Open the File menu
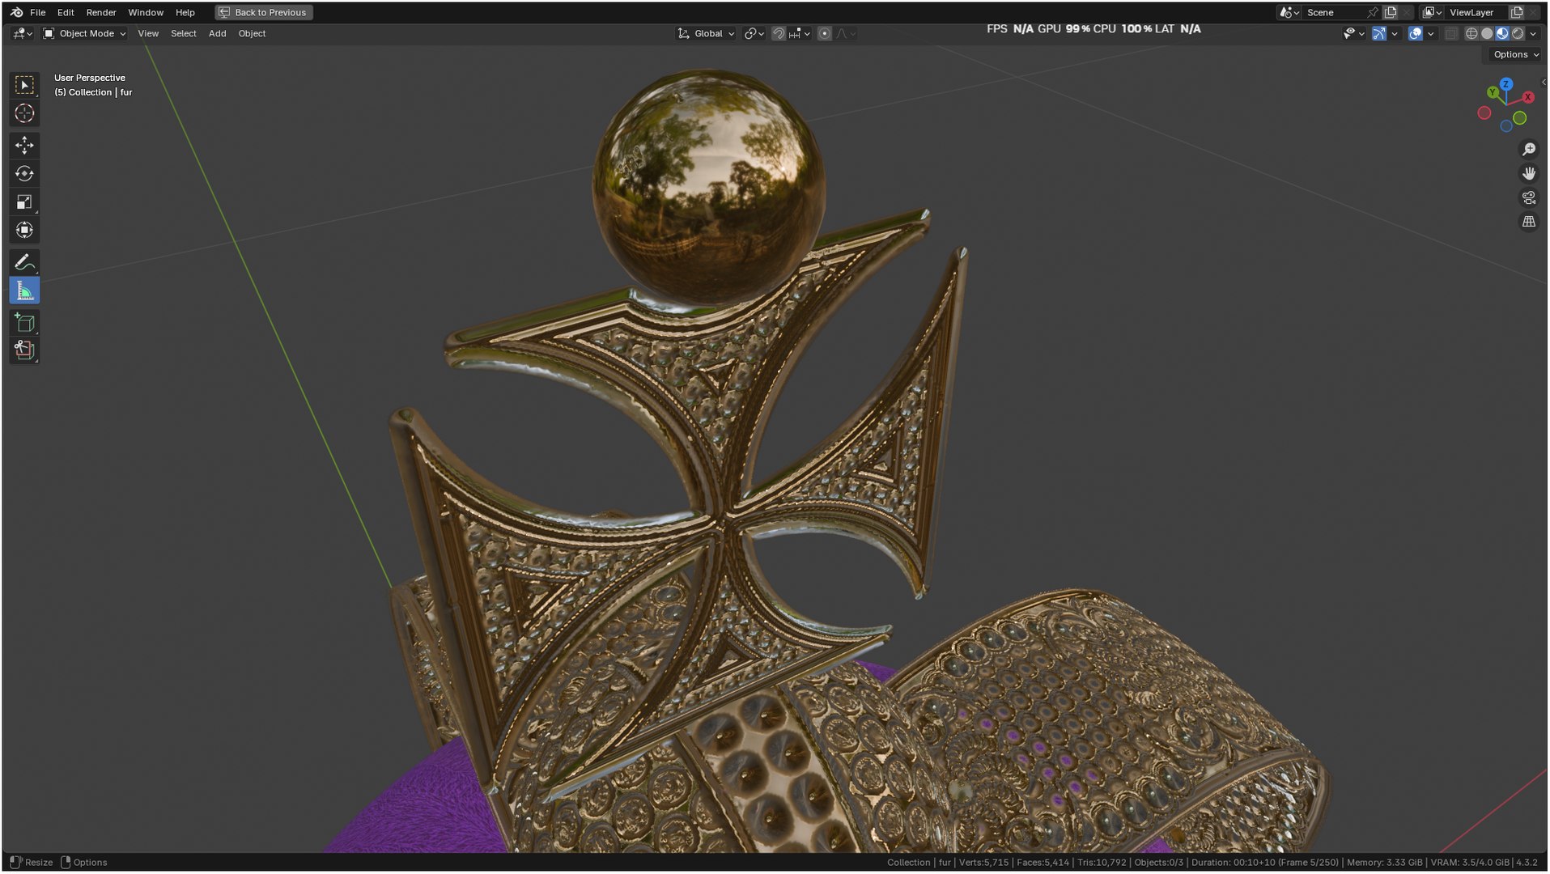Screen dimensions: 1550x874 coord(37,12)
